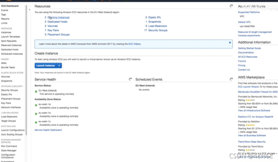This screenshot has width=278, height=162.
Task: Open the Launch Instance dropdown arrow
Action: click(x=59, y=66)
